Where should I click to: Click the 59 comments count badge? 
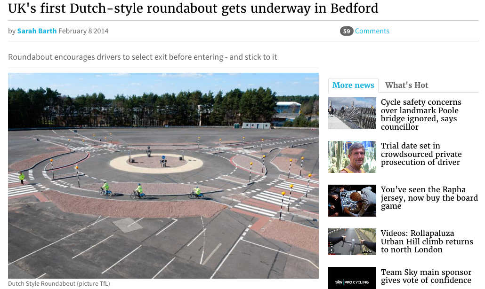point(347,31)
